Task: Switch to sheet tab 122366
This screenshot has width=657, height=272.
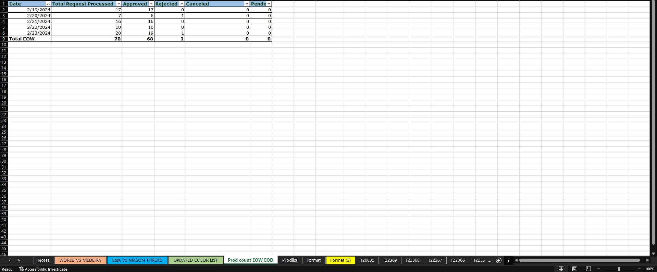Action: point(458,260)
